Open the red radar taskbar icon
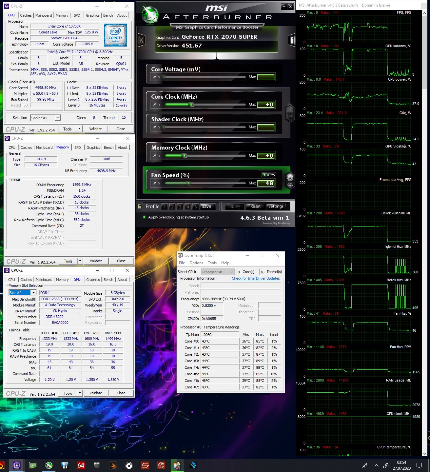The width and height of the screenshot is (430, 472). (x=161, y=465)
